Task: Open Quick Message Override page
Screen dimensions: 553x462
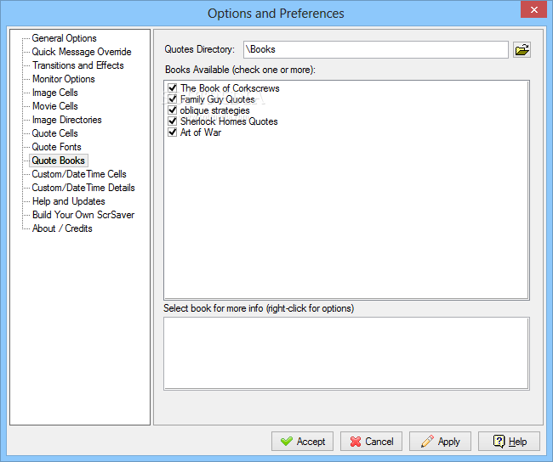Action: click(x=82, y=52)
